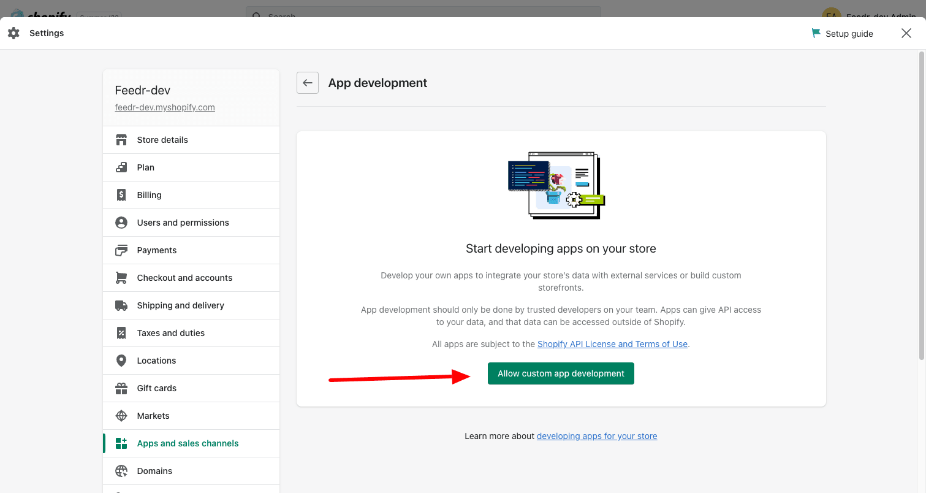Open Taxes and duties settings

(171, 333)
